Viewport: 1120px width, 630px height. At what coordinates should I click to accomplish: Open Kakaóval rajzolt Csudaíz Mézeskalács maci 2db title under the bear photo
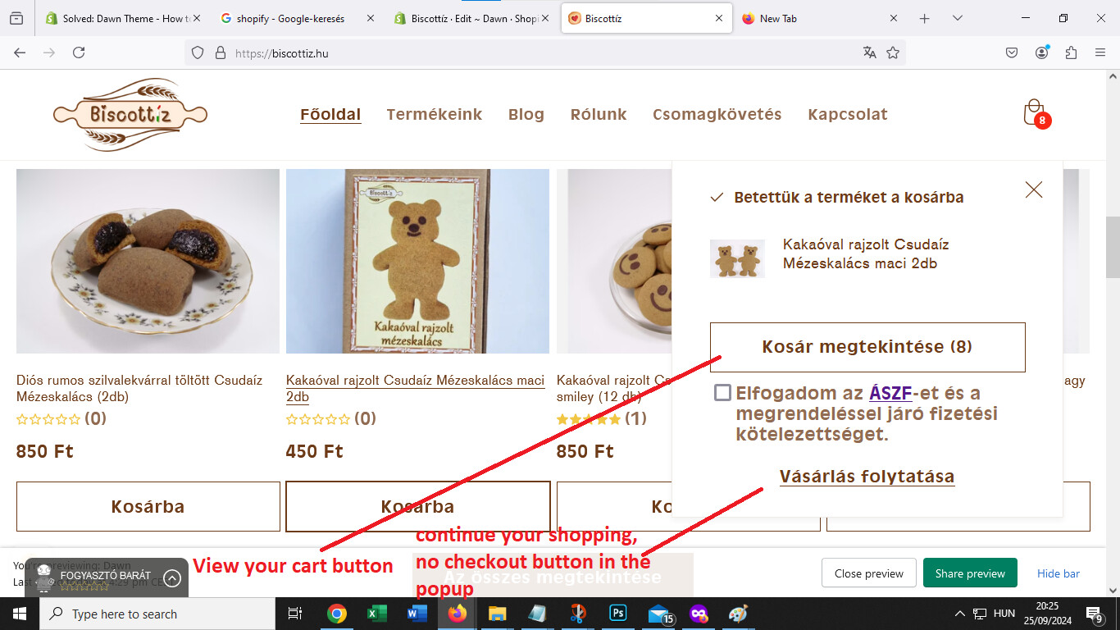415,389
